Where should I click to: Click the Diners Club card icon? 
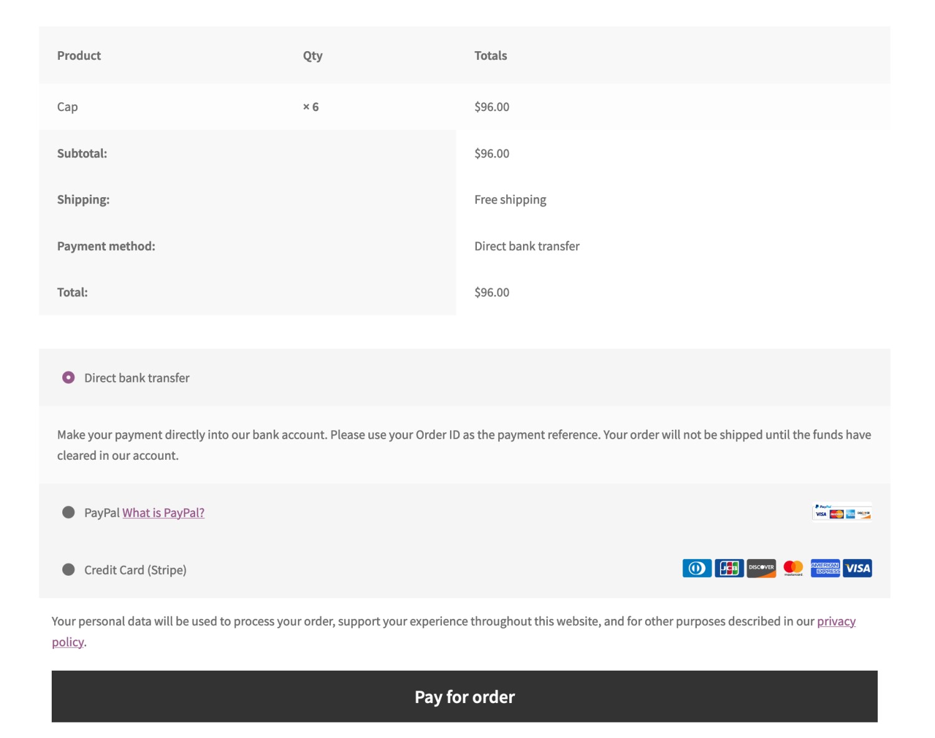pos(696,568)
